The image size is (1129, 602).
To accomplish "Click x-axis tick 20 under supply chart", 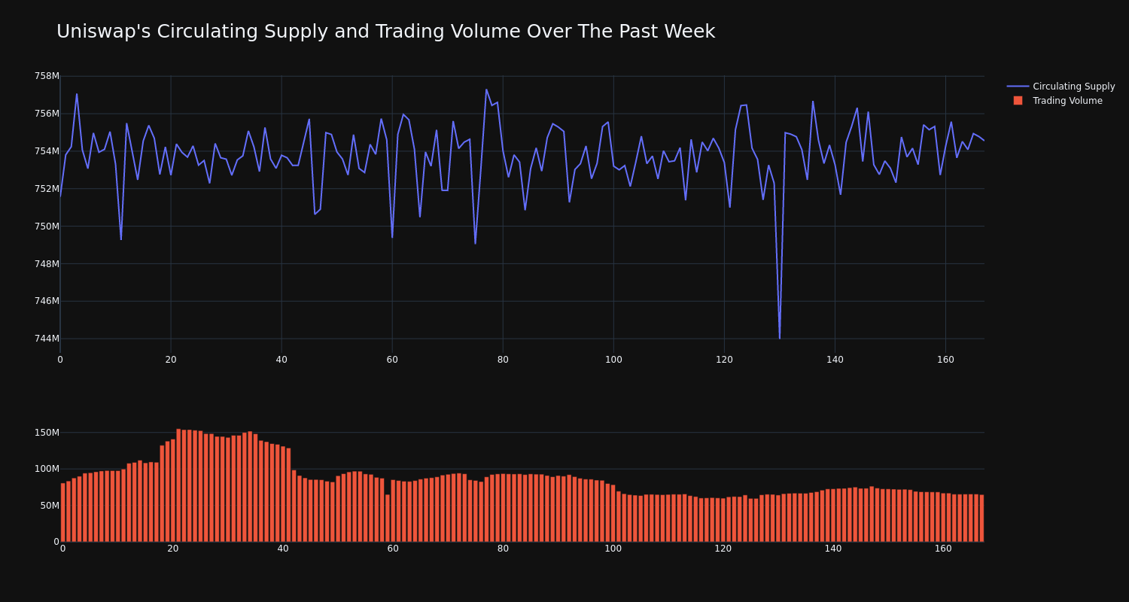I will pos(171,360).
